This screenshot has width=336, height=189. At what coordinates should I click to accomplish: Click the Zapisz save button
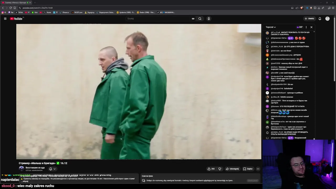click(248, 169)
